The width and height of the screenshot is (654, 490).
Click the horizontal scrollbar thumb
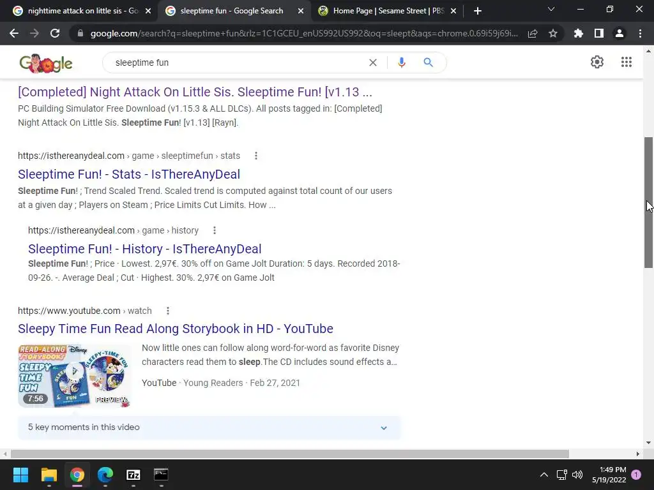290,454
